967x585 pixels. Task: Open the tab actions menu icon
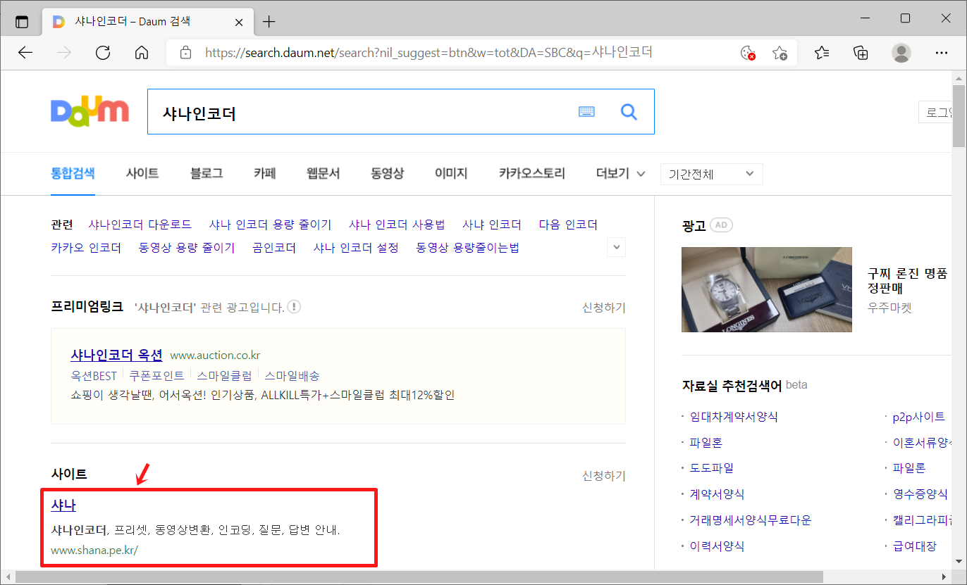click(x=22, y=21)
